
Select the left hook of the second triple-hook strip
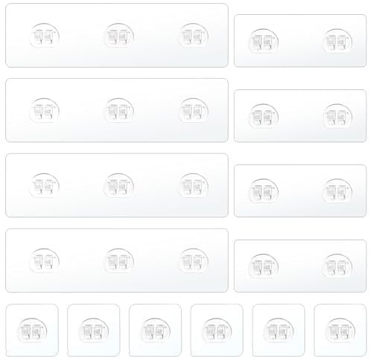(45, 110)
